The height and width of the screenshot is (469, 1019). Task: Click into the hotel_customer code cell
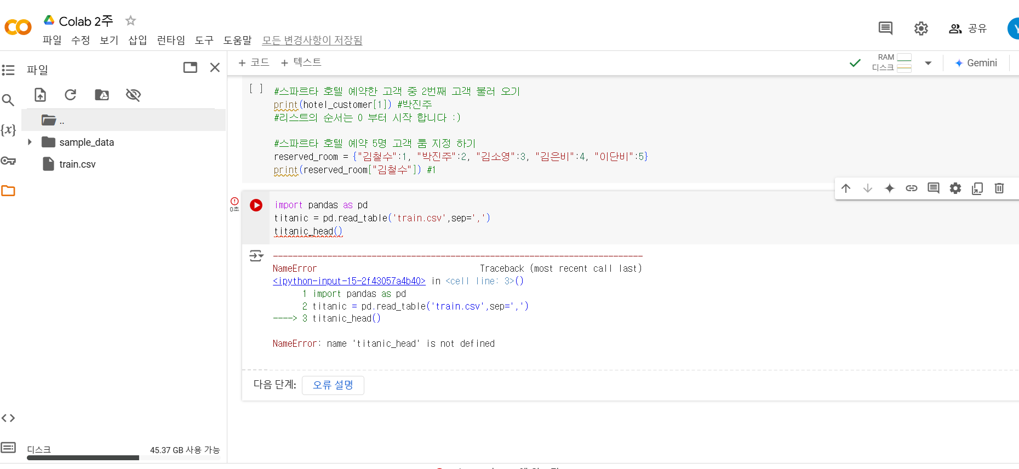630,130
